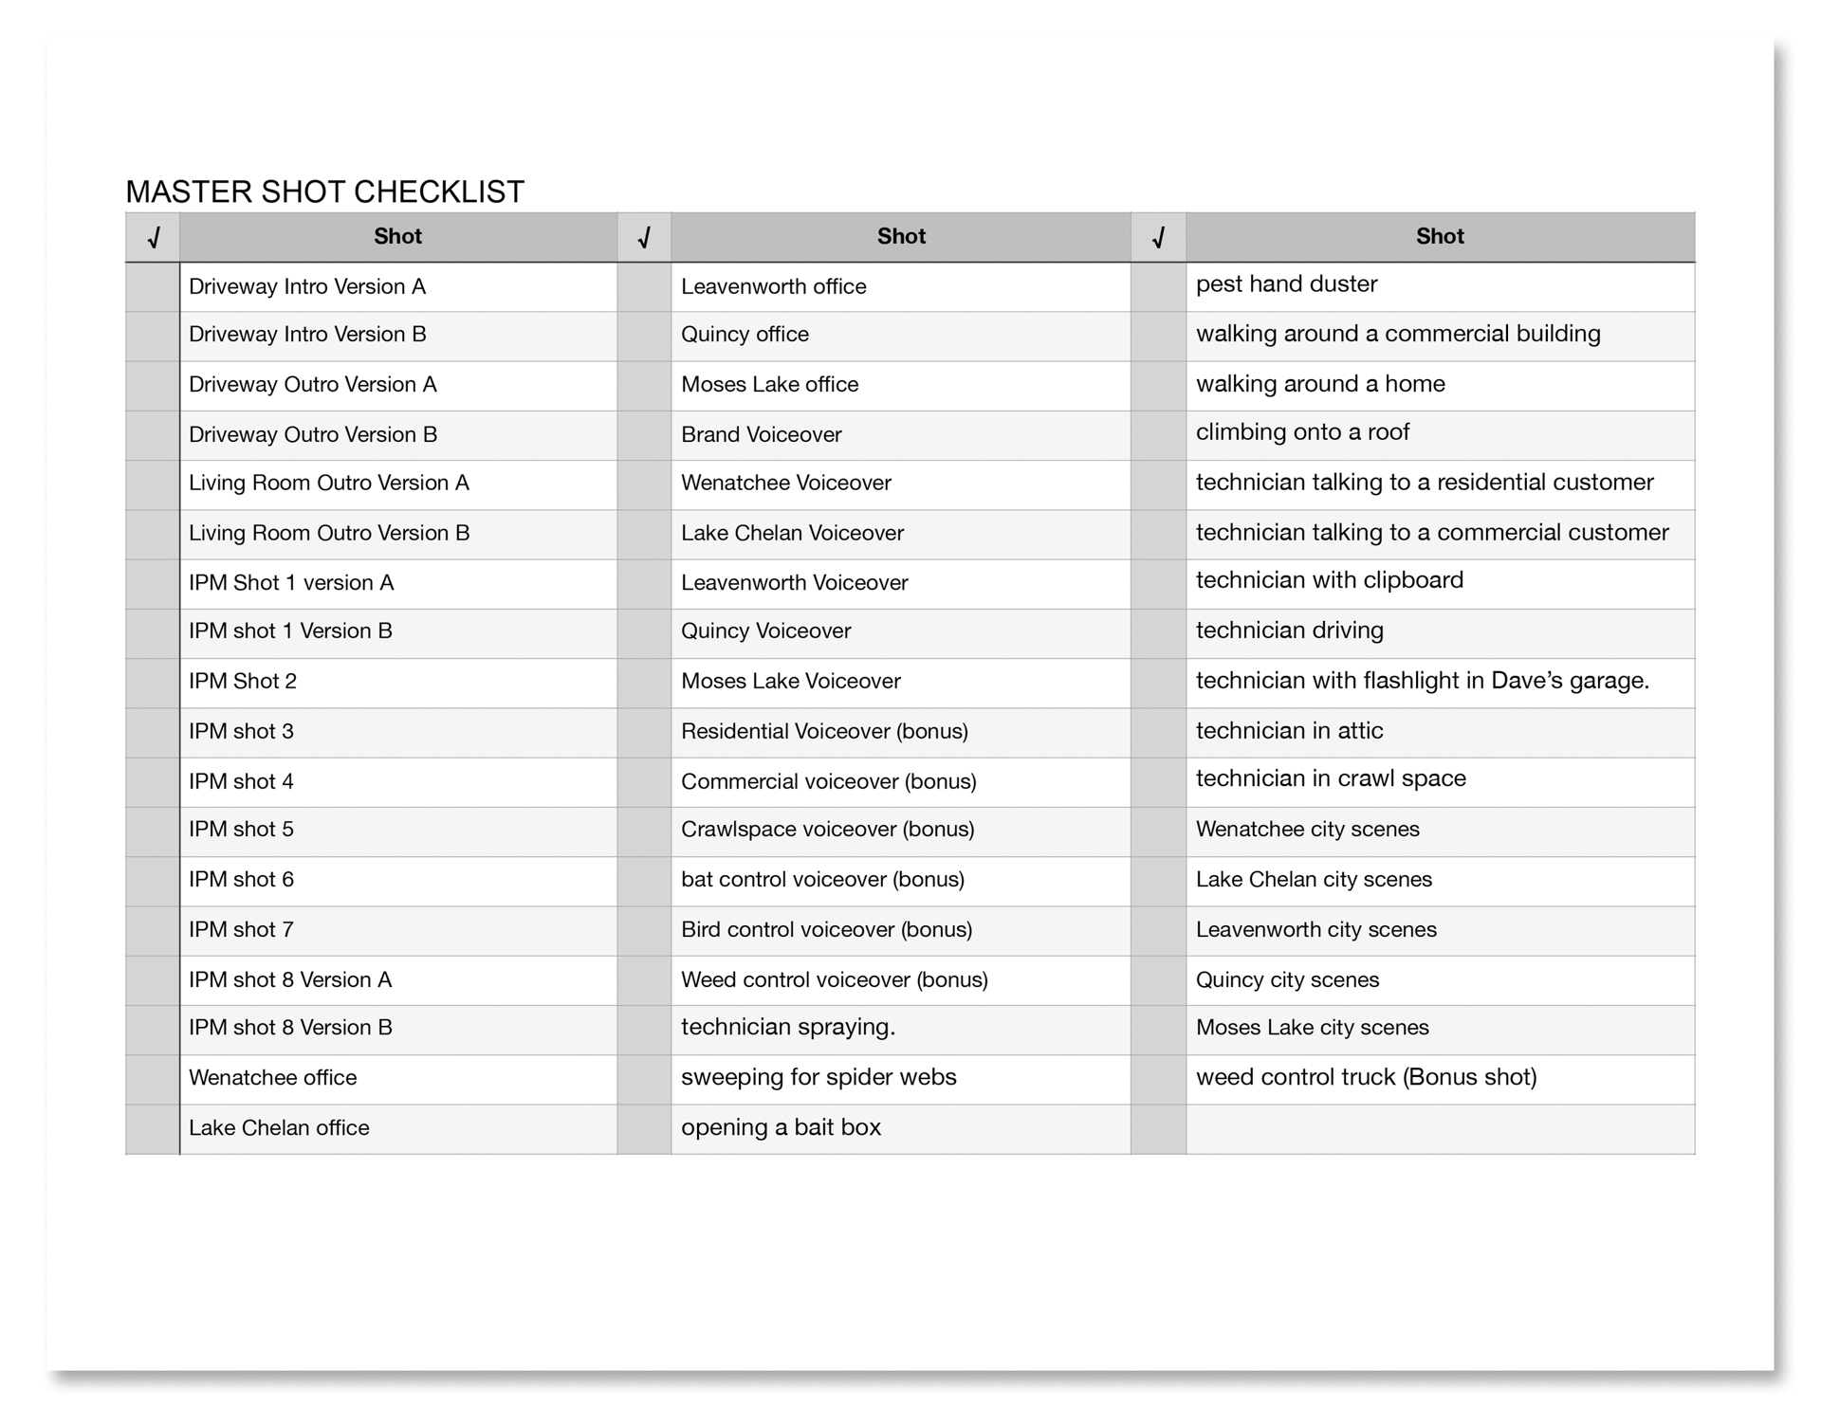Click the climbing onto a roof cell
This screenshot has height=1407, width=1821.
[x=1302, y=433]
